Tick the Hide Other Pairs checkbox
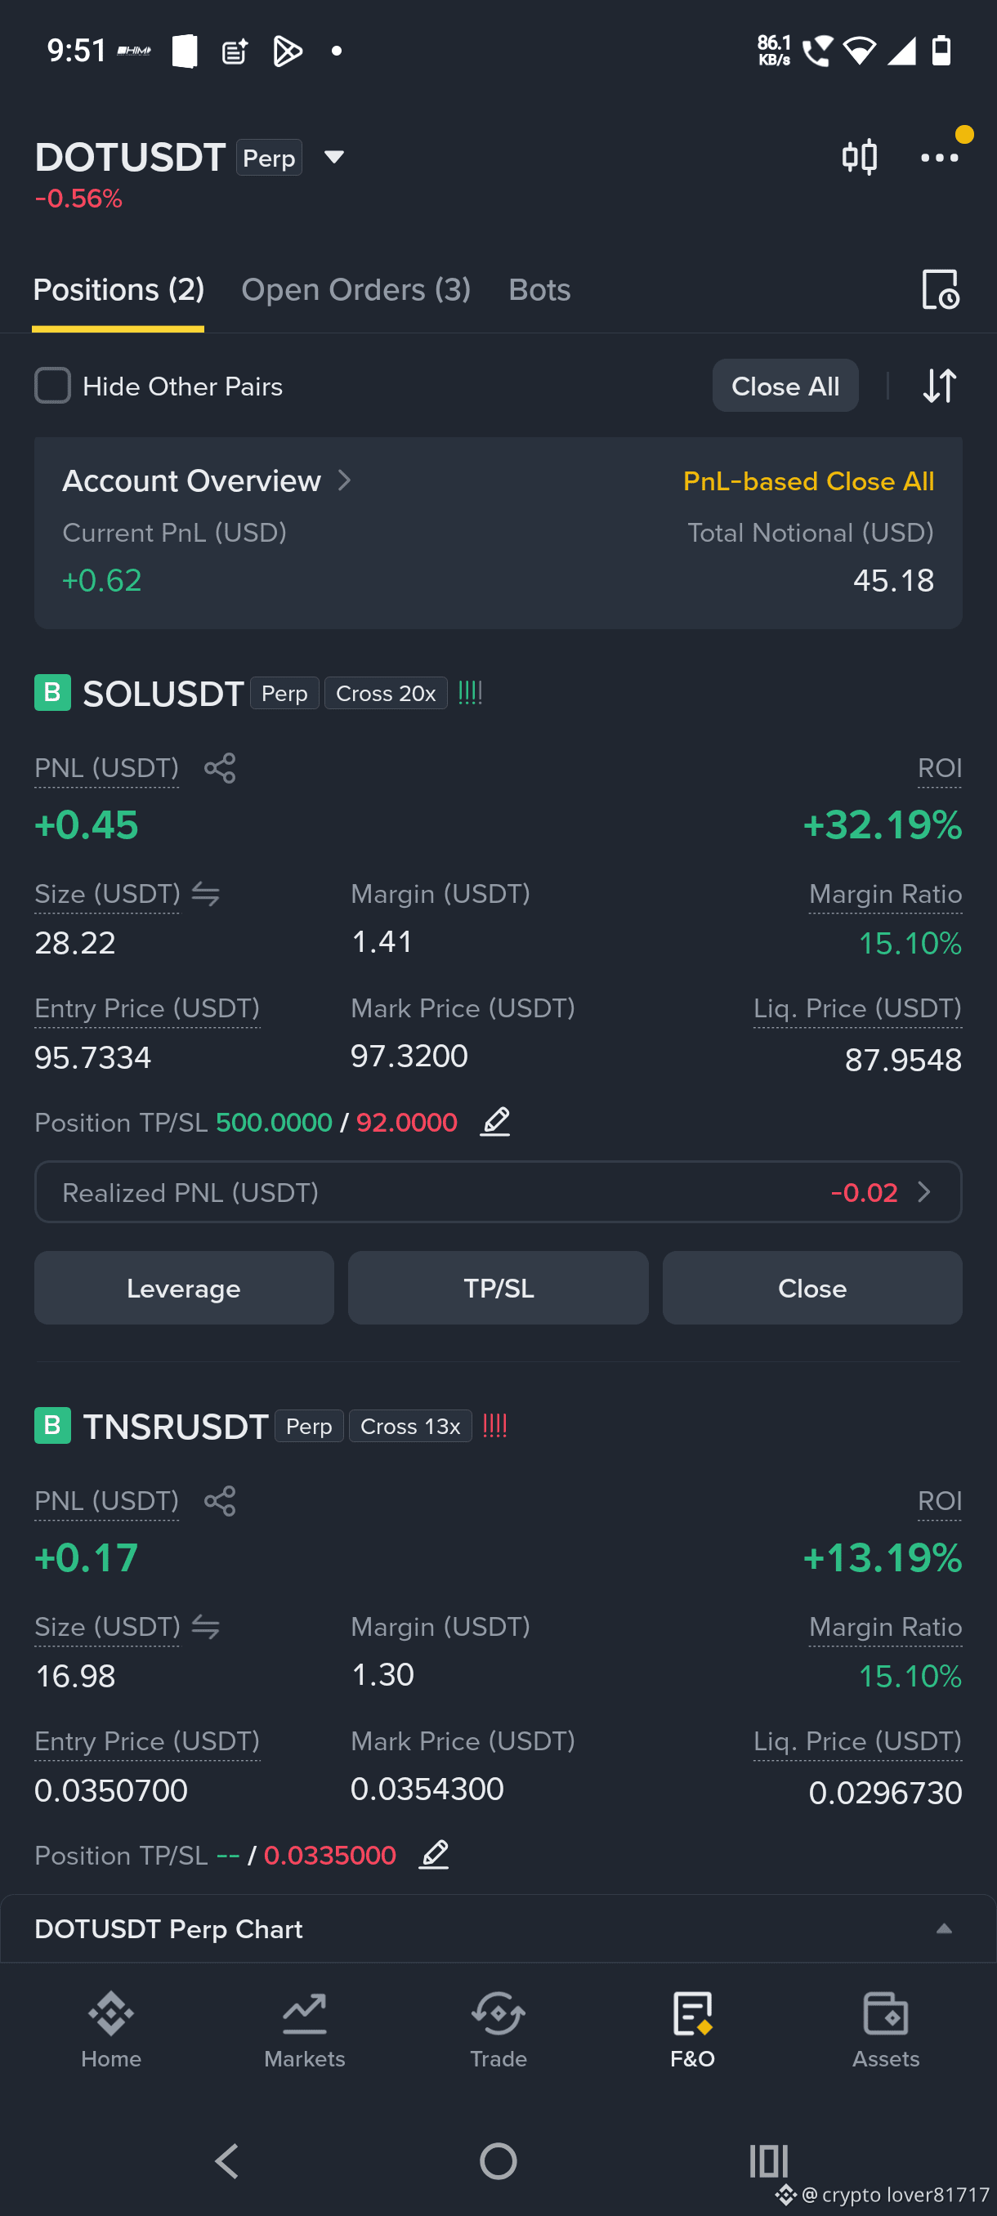The width and height of the screenshot is (997, 2216). tap(52, 386)
